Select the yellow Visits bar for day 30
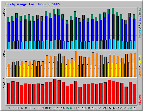The width and height of the screenshot is (143, 111). pyautogui.click(x=129, y=69)
